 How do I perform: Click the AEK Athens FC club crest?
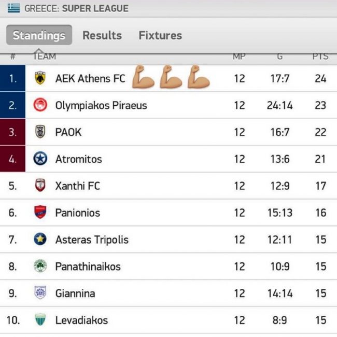40,78
